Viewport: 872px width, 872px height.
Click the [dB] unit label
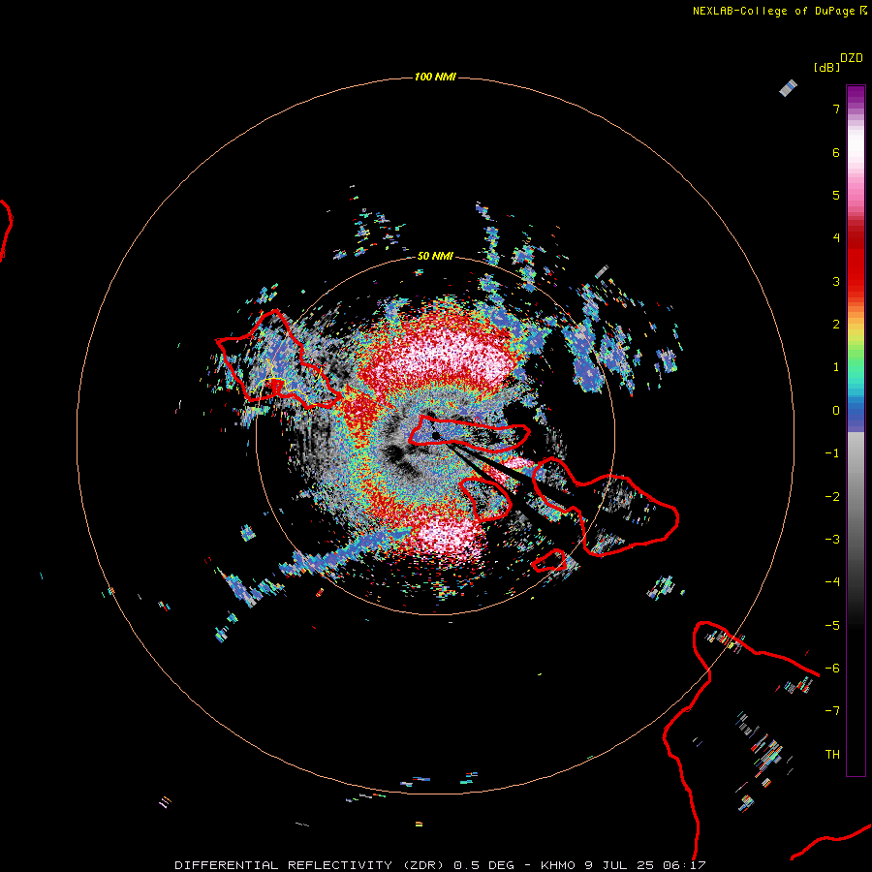826,67
